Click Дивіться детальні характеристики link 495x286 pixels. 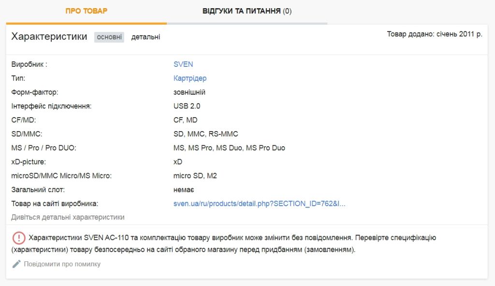[x=68, y=217]
